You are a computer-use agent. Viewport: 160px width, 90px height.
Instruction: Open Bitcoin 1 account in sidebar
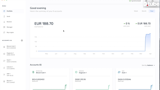point(12,81)
